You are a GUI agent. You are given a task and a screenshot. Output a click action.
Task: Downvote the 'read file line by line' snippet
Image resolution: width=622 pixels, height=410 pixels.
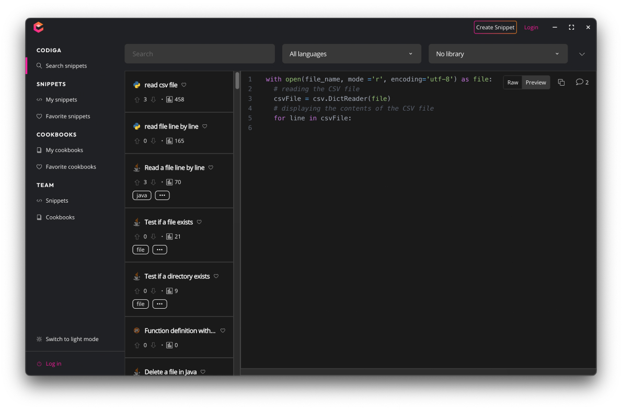coord(154,141)
